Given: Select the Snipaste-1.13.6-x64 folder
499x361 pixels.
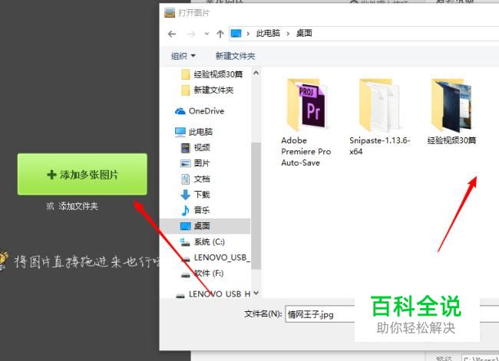Looking at the screenshot, I should tap(379, 117).
